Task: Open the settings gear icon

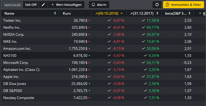Action: pyautogui.click(x=157, y=5)
